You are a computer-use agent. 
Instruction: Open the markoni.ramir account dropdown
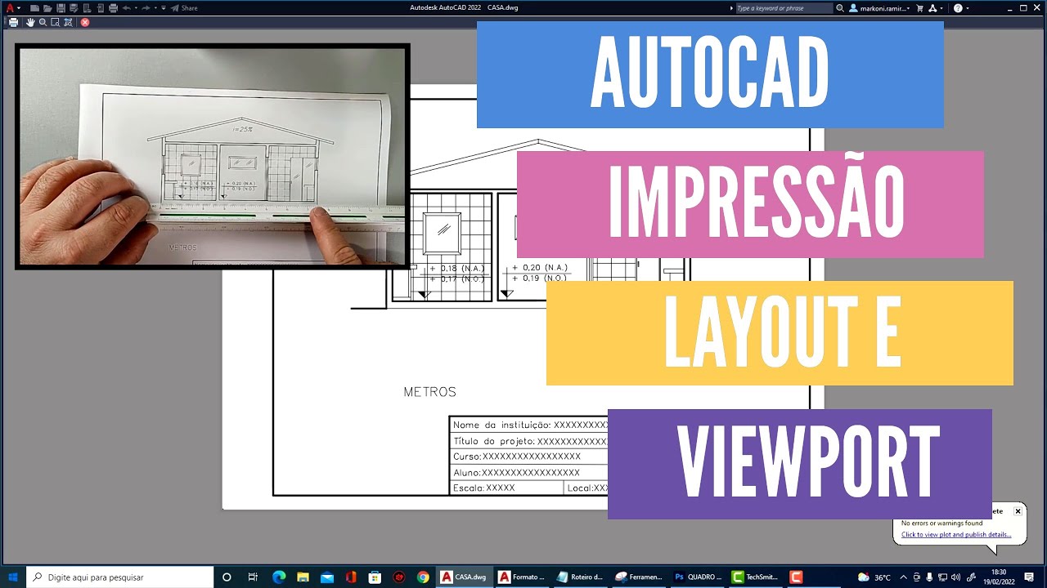881,8
